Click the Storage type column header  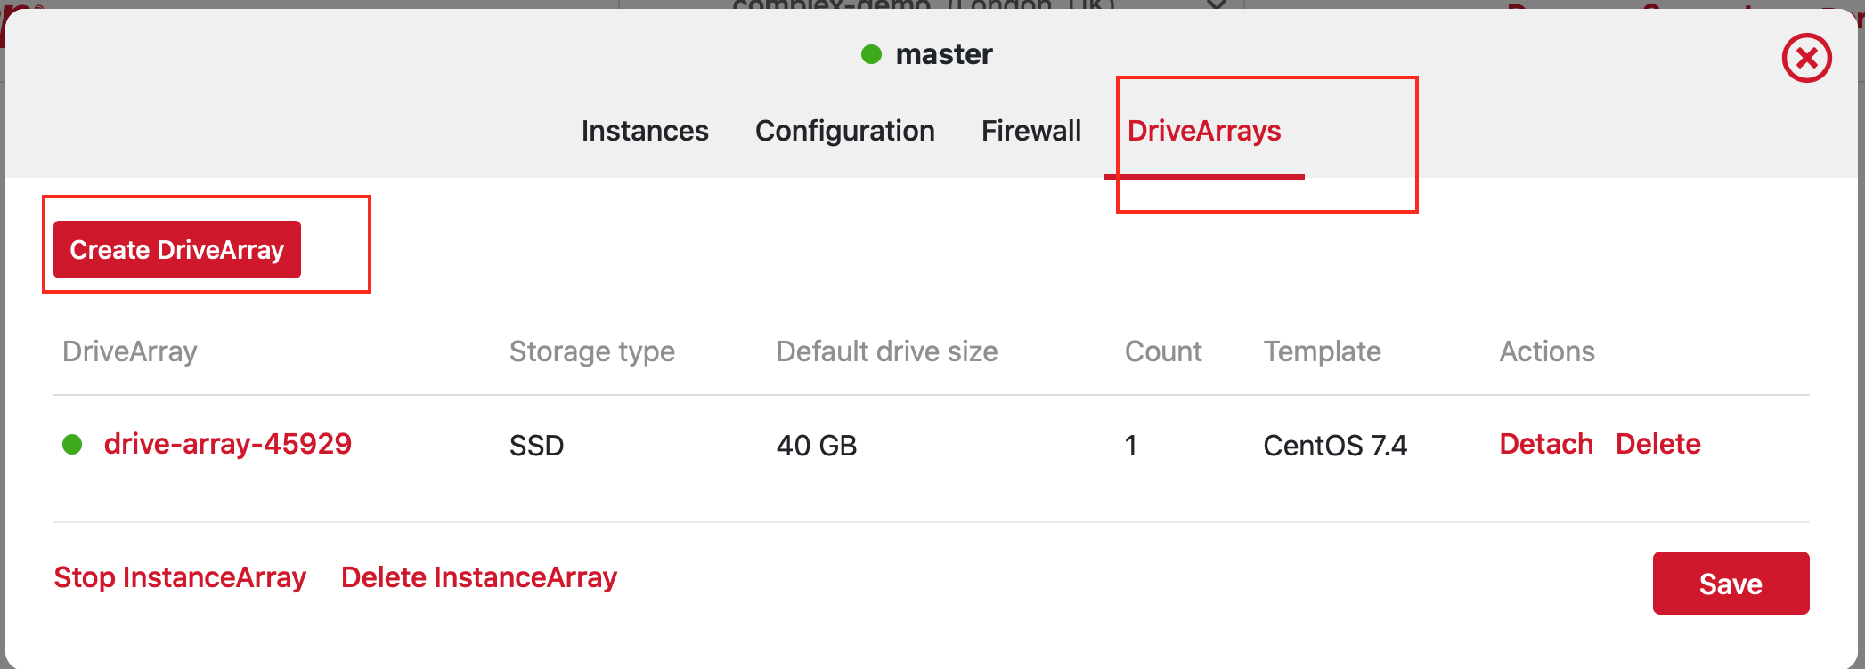[x=591, y=351]
